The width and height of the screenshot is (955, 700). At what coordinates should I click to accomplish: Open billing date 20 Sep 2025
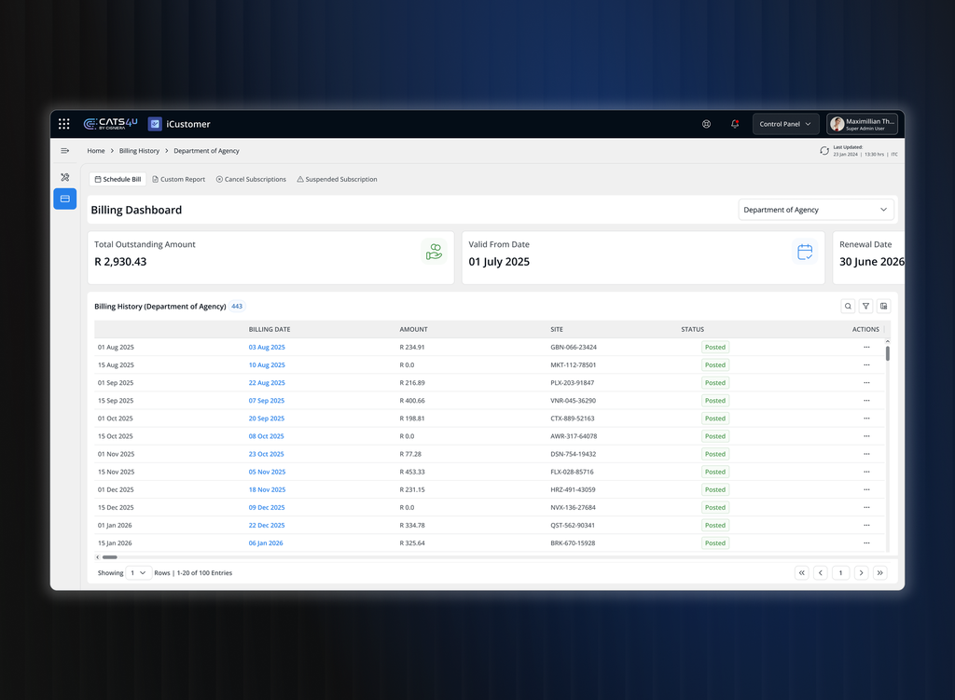pyautogui.click(x=267, y=419)
